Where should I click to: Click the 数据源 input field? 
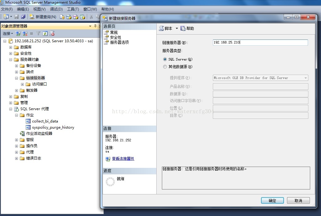coord(260,94)
